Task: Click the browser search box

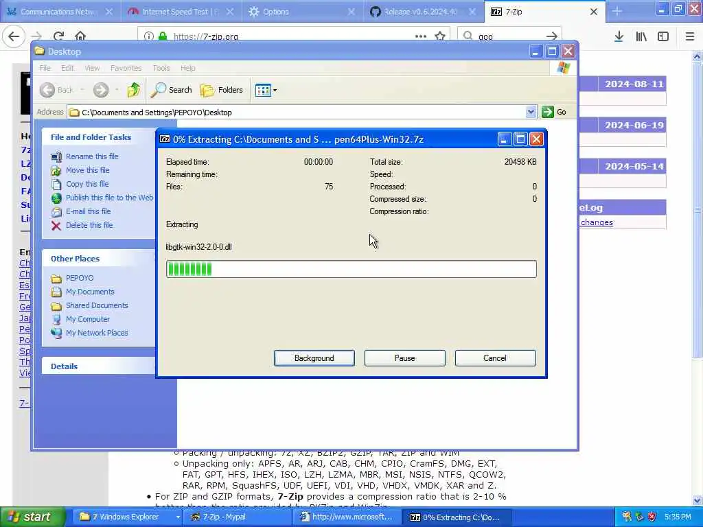Action: click(x=509, y=36)
